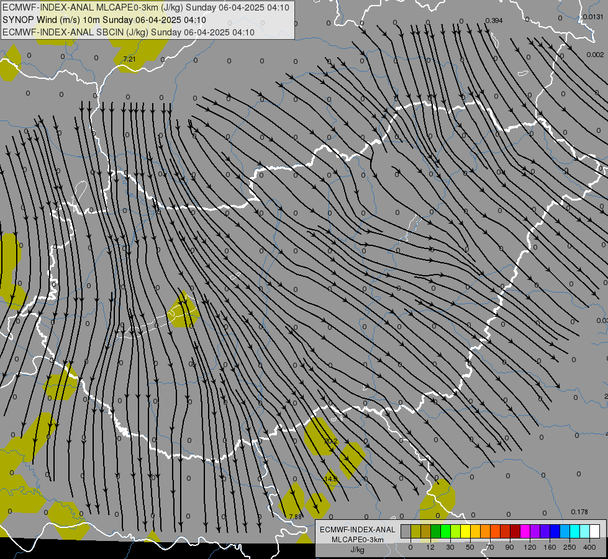Select the white legend swatch
The width and height of the screenshot is (608, 559).
click(595, 532)
